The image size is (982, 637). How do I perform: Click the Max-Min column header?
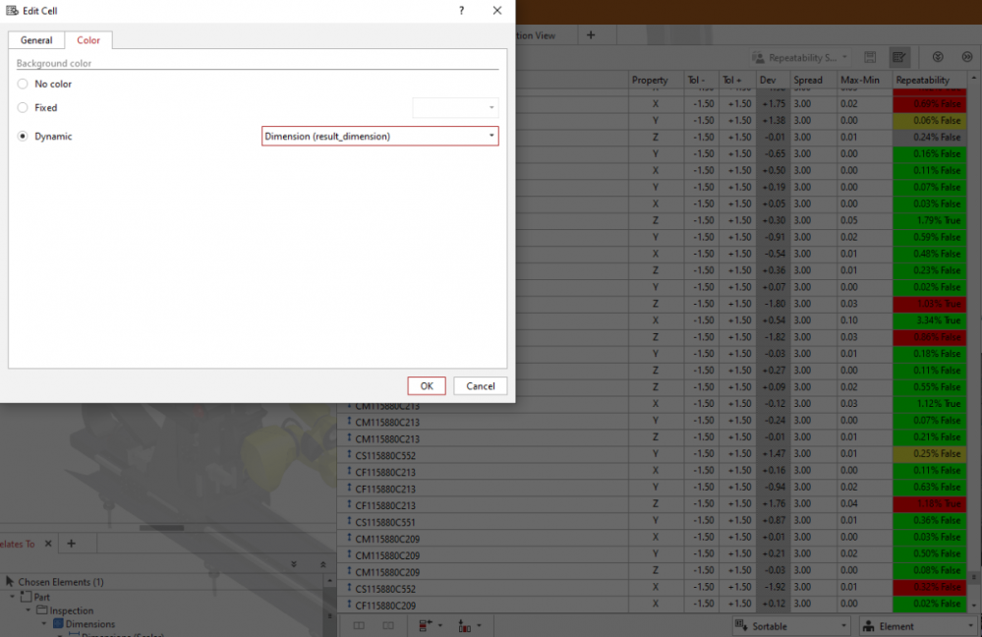(x=864, y=81)
